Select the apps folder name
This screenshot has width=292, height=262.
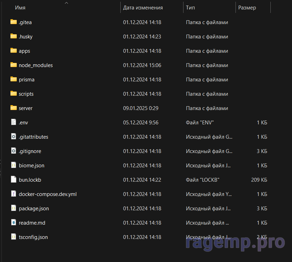24,51
